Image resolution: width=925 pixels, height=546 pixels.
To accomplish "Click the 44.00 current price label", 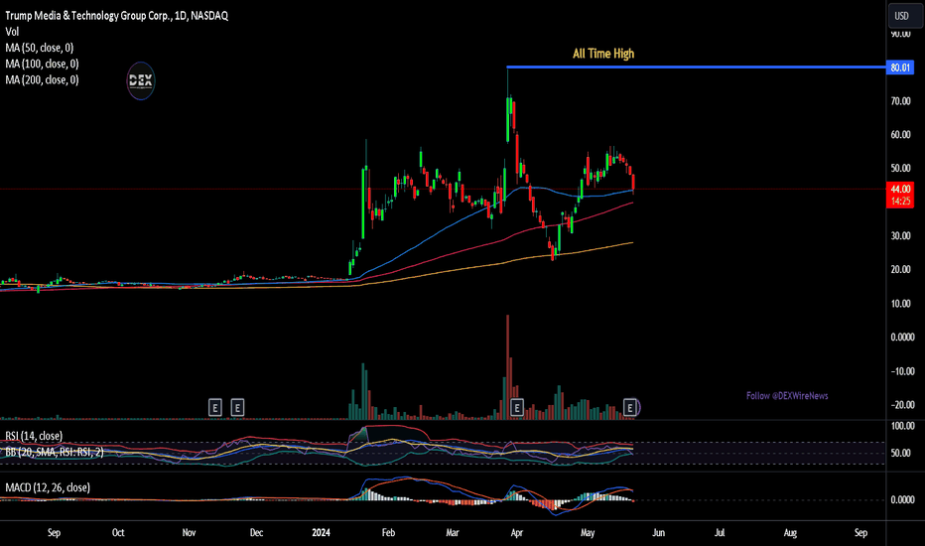I will [x=900, y=189].
